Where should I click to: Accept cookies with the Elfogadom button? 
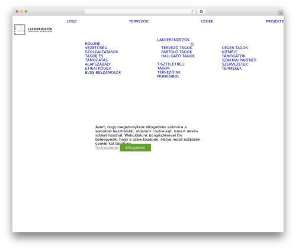tap(136, 148)
